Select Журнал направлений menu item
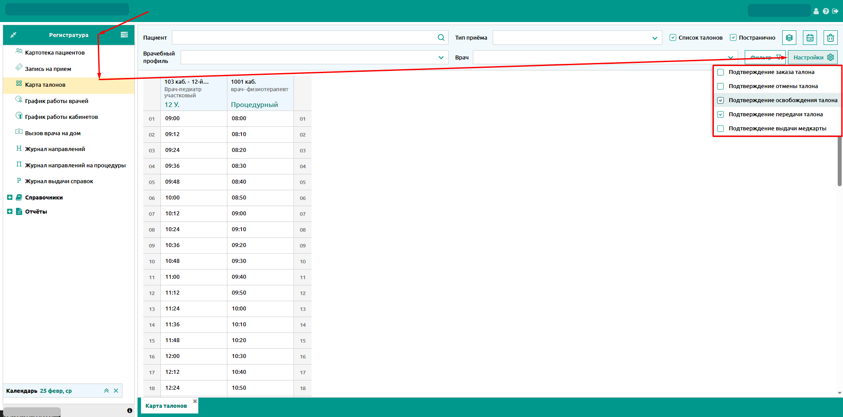The width and height of the screenshot is (843, 417). point(55,149)
